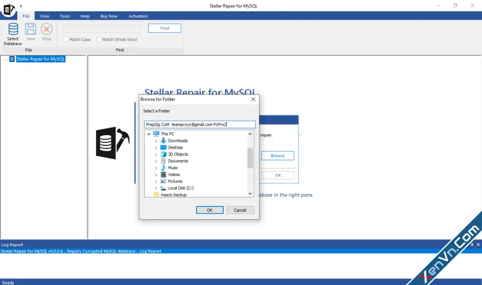Viewport: 482px width, 285px height.
Task: Select the Downloads folder icon
Action: [x=163, y=141]
